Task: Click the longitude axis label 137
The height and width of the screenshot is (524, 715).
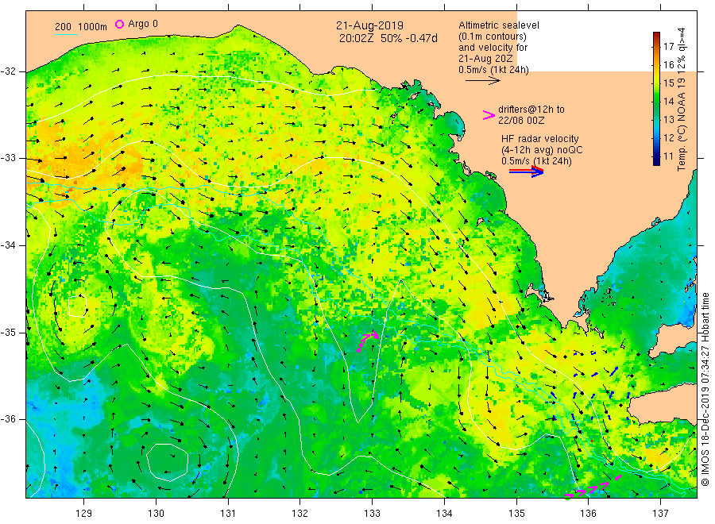Action: pos(660,514)
